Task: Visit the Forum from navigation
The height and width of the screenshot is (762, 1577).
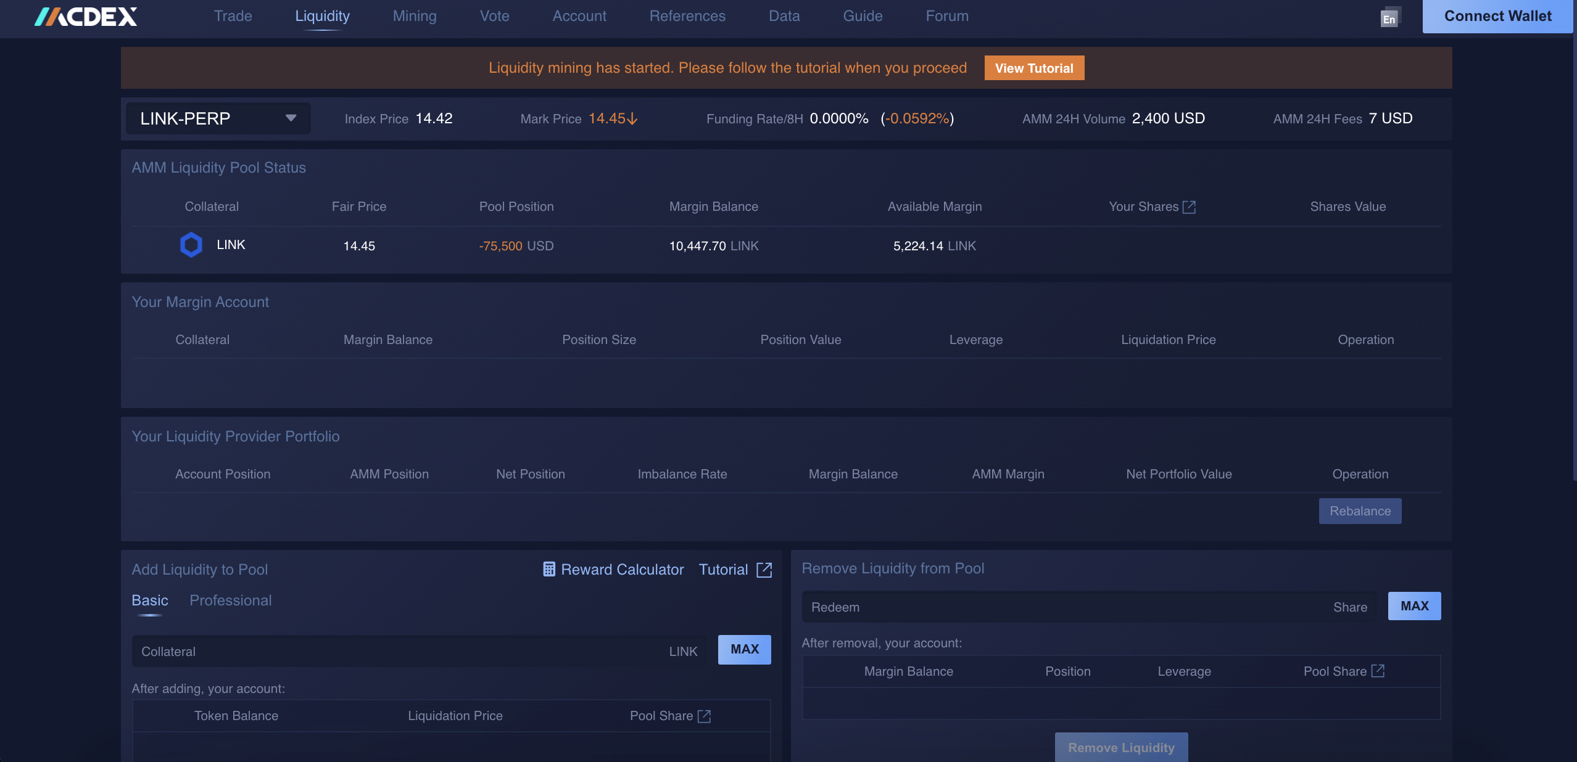Action: [x=947, y=16]
